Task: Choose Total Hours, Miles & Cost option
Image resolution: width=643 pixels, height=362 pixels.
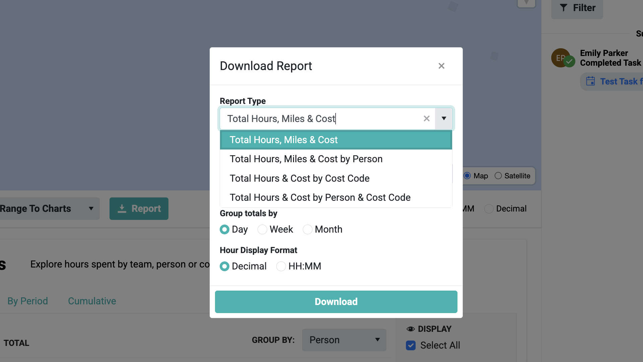Action: click(x=336, y=140)
